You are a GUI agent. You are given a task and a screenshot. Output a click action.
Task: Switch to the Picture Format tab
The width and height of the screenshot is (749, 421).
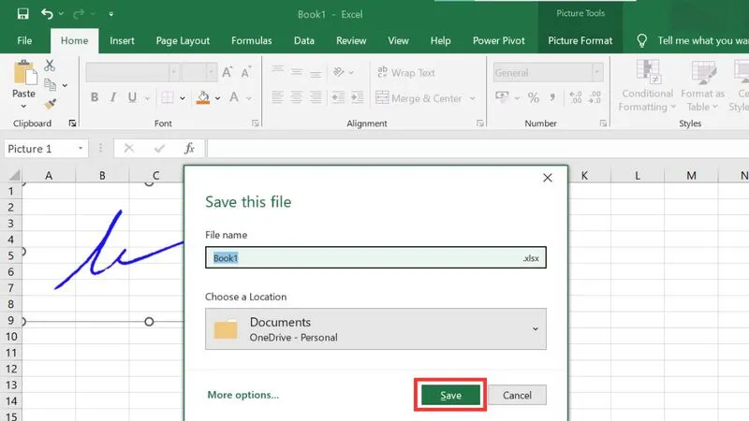click(x=580, y=40)
